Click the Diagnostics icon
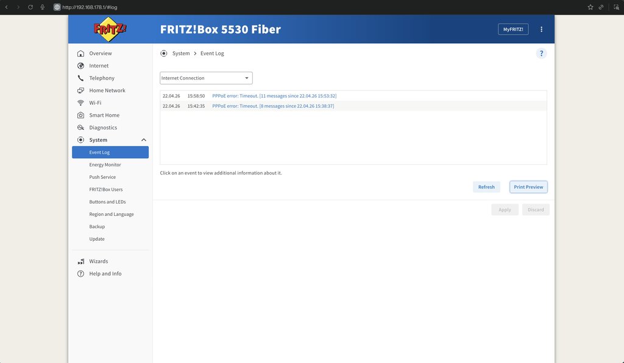Screen dimensions: 624x363 [x=81, y=128]
